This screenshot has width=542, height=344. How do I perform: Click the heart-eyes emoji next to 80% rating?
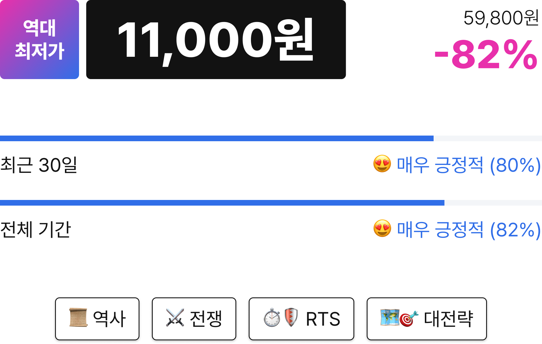click(382, 164)
